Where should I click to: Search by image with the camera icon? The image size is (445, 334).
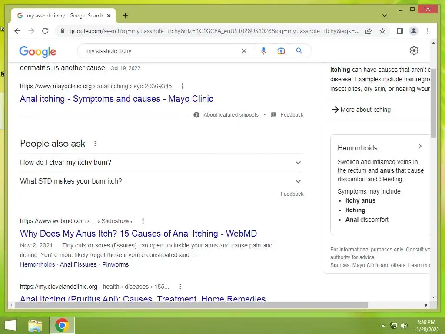[281, 51]
